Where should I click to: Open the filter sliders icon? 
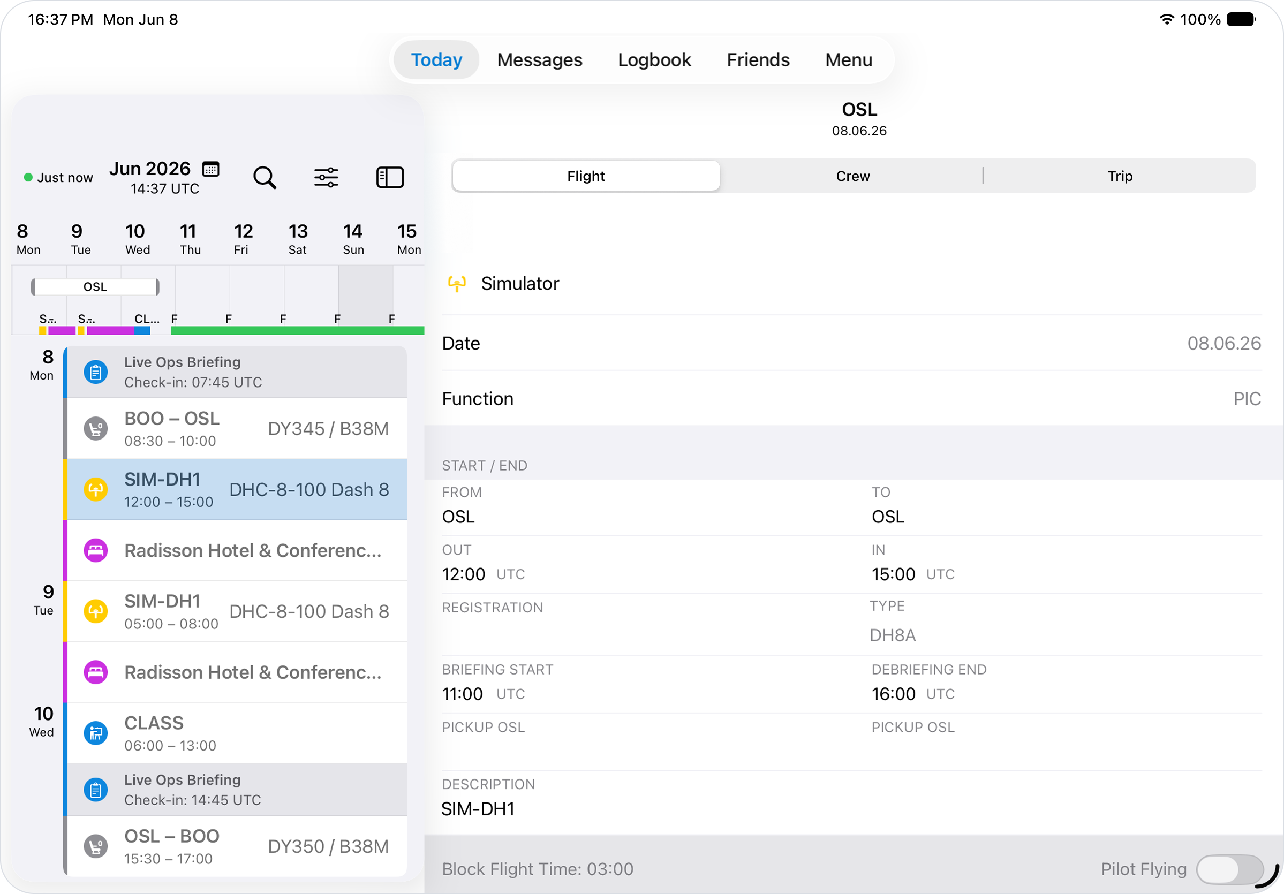[326, 177]
